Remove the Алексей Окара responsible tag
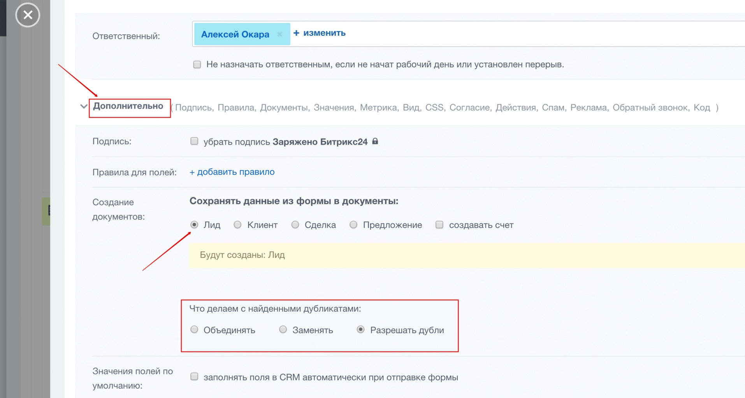The width and height of the screenshot is (745, 398). click(280, 34)
